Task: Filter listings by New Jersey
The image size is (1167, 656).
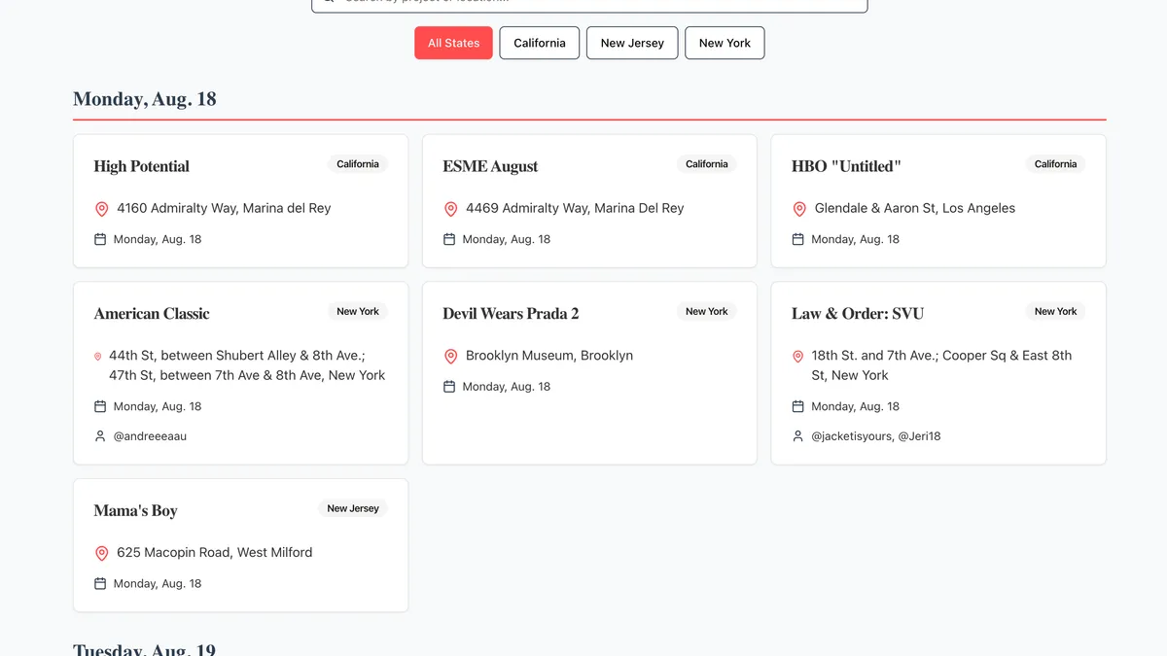Action: (x=632, y=43)
